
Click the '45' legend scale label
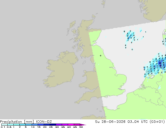pos(75,127)
